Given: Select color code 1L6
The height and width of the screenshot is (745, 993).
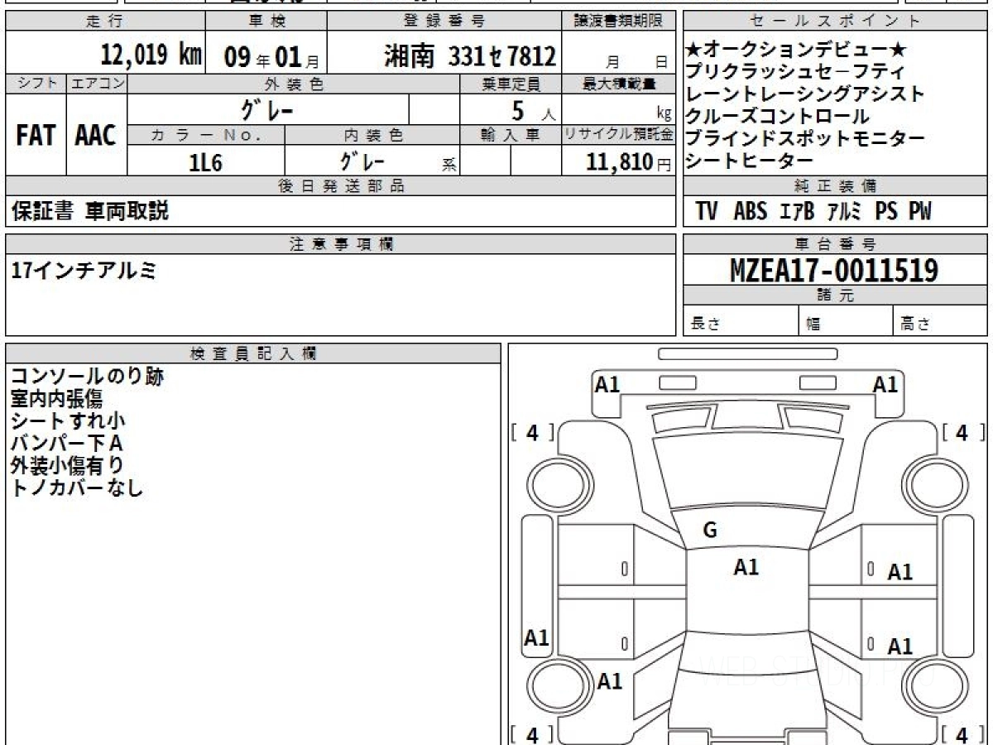Looking at the screenshot, I should [x=206, y=162].
